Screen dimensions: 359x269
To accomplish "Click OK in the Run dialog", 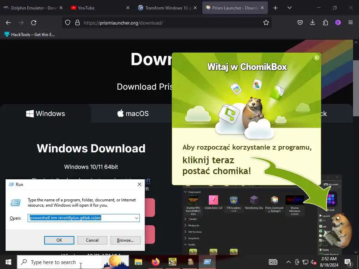I will tap(59, 240).
